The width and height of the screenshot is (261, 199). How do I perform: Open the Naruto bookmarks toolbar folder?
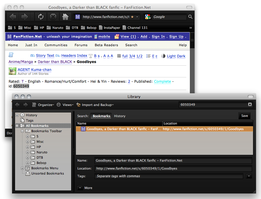55,28
